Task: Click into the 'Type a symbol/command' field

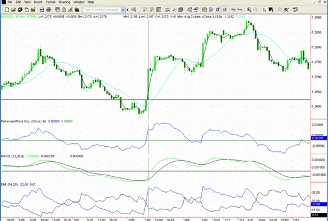Action: tap(102, 10)
